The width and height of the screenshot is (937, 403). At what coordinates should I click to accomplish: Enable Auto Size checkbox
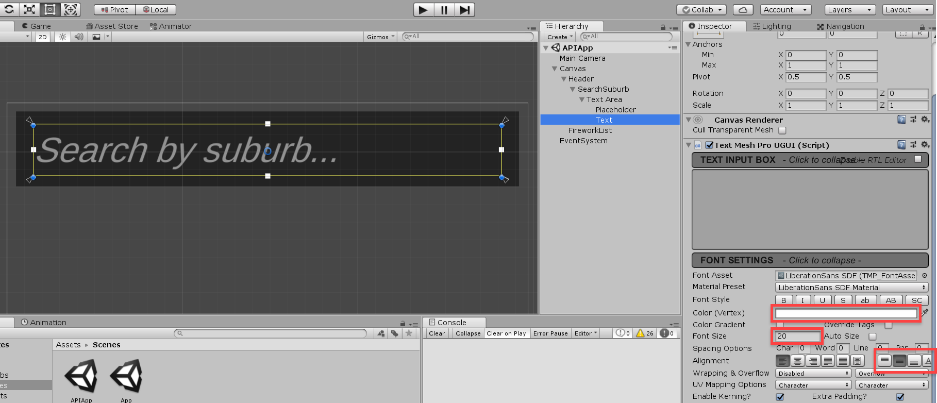point(873,337)
